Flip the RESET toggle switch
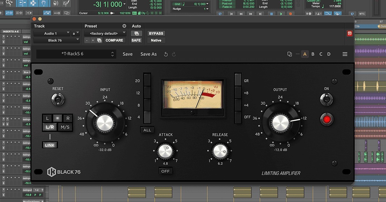The height and width of the screenshot is (202, 386). (58, 99)
